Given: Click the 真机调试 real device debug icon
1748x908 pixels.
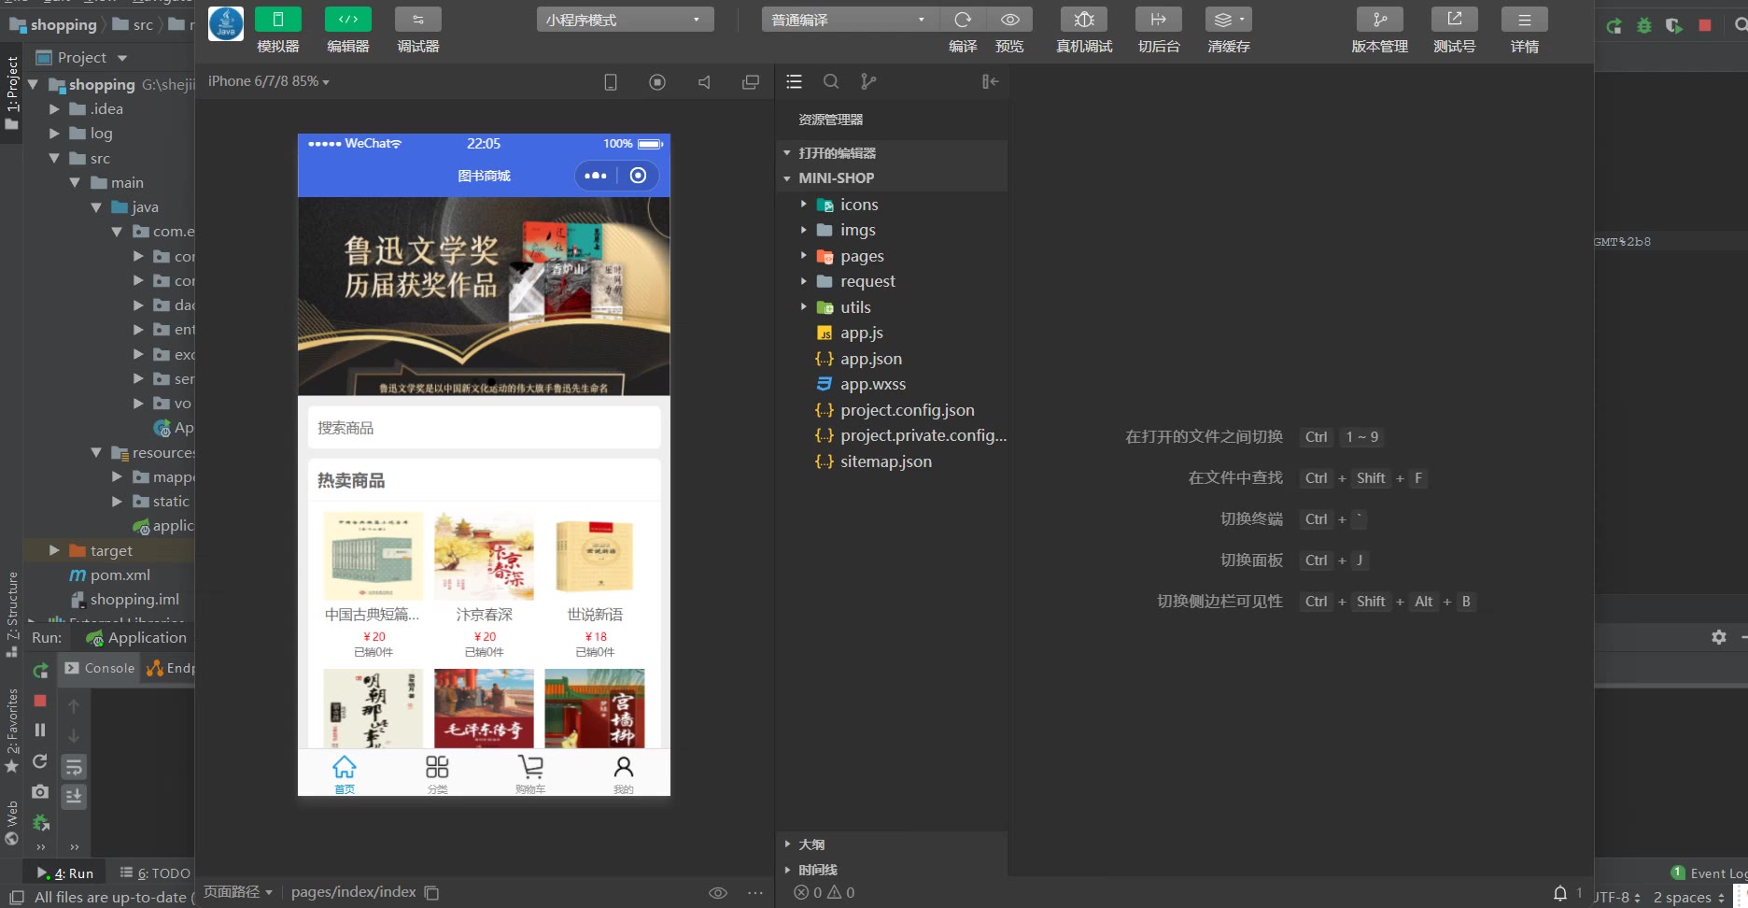Looking at the screenshot, I should click(x=1083, y=20).
